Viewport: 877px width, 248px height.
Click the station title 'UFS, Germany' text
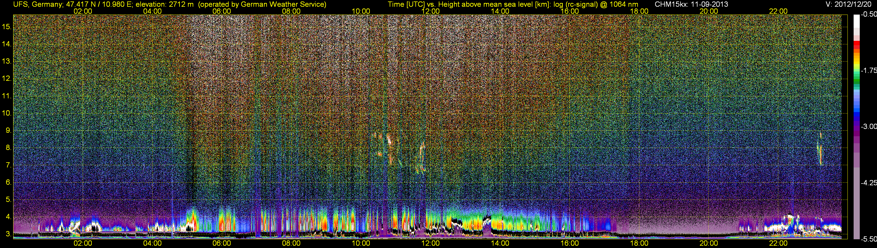[37, 4]
